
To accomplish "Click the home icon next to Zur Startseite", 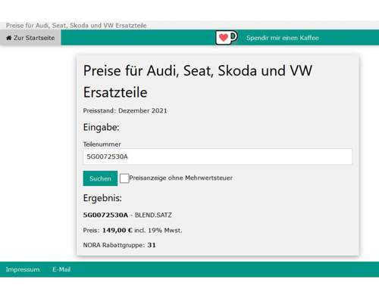I will pos(9,38).
